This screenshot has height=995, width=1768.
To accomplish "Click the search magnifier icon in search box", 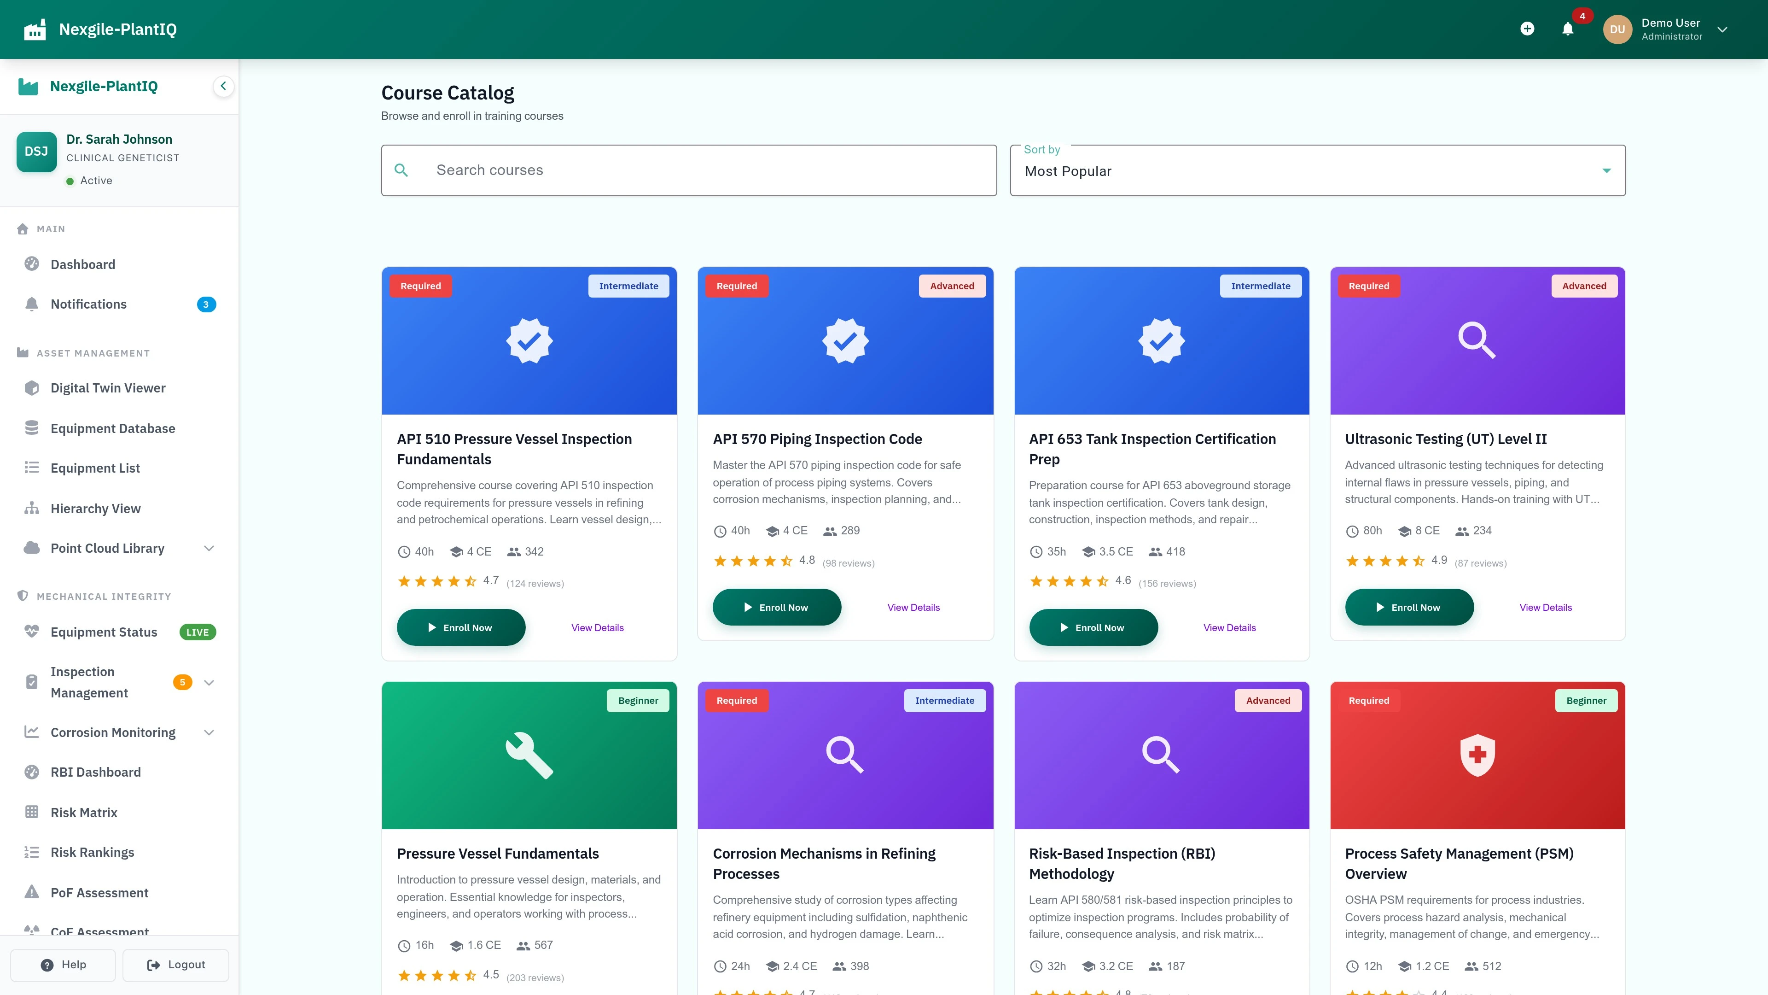I will [401, 170].
